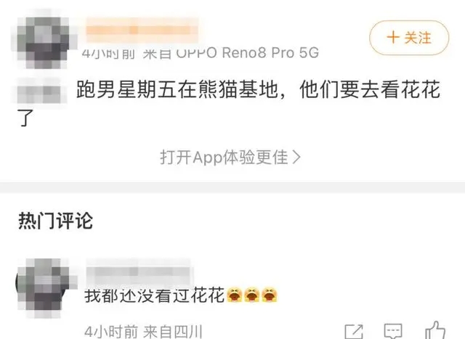Tap the comment text 我都还没看过花花
This screenshot has height=339, width=465.
tap(154, 295)
